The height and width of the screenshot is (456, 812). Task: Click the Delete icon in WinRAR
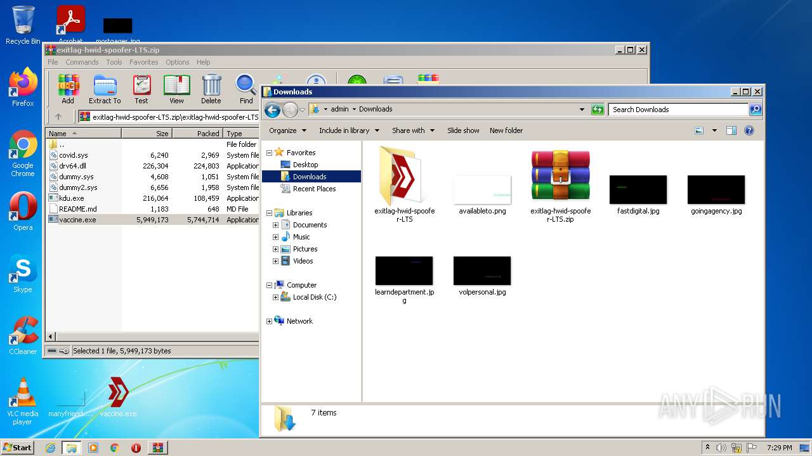pos(211,89)
